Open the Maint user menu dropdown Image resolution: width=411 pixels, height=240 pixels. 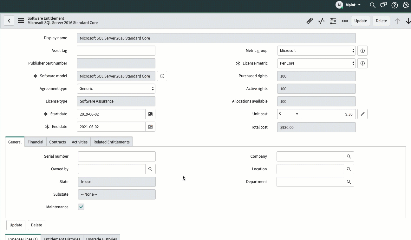(x=348, y=5)
